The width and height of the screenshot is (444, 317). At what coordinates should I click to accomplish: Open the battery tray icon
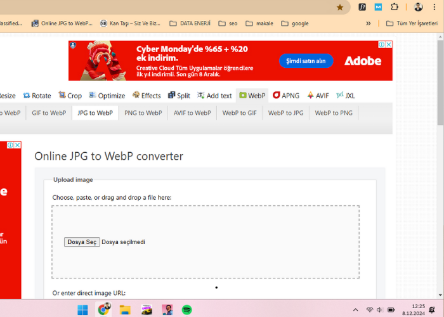(x=391, y=310)
